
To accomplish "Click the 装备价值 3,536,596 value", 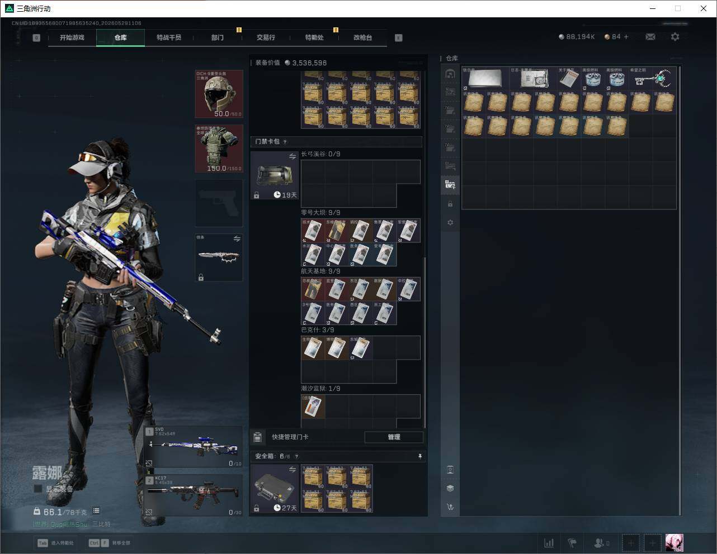I will click(x=291, y=63).
